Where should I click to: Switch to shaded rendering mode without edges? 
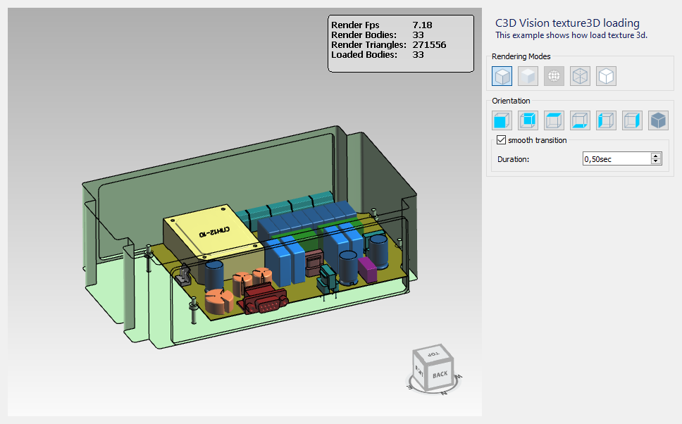coord(528,76)
